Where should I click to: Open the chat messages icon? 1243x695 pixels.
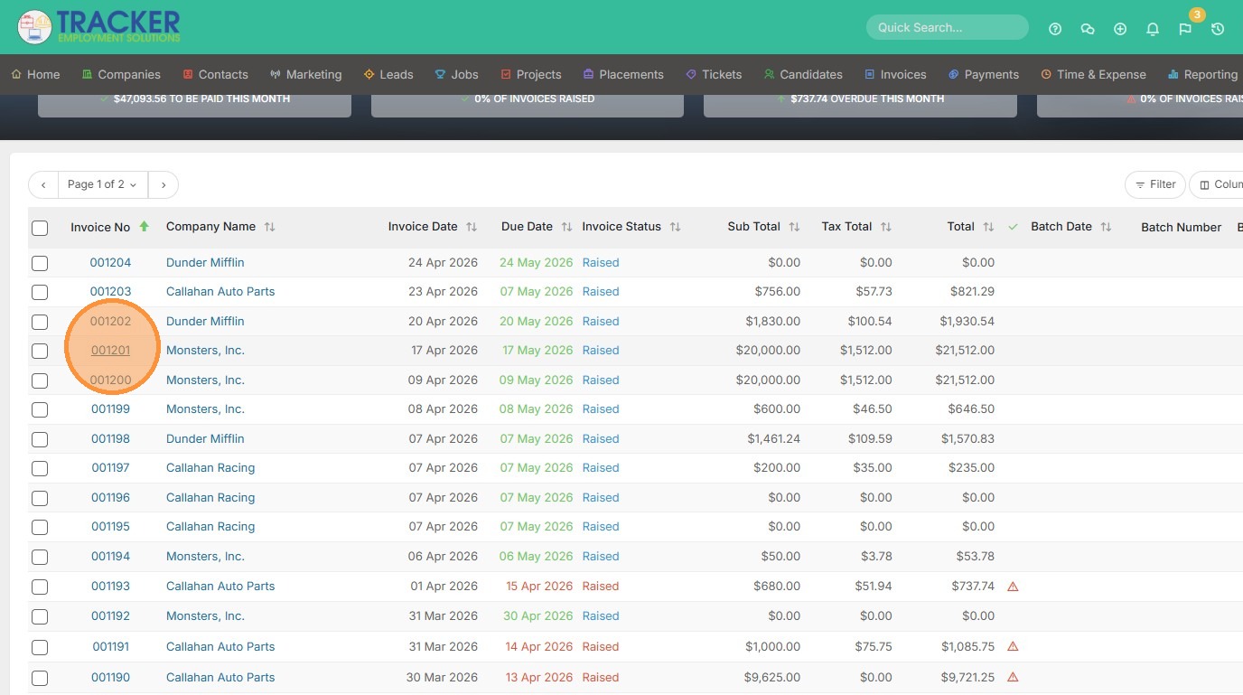click(1088, 29)
